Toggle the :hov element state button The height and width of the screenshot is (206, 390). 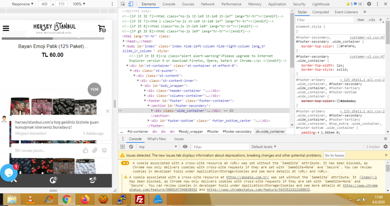click(x=360, y=20)
